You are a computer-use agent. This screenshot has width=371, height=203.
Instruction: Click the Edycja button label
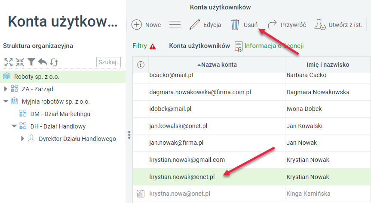pos(212,25)
